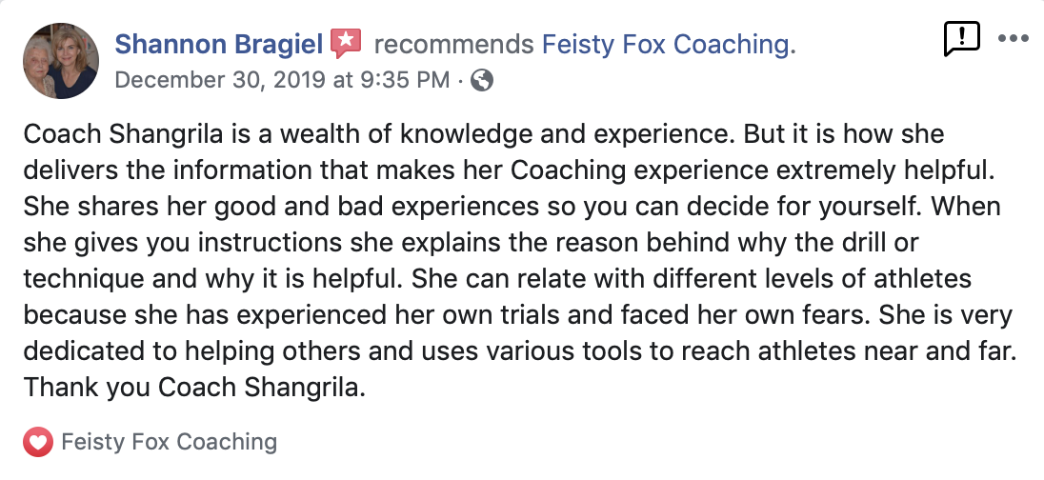Click the public globe privacy icon
This screenshot has height=480, width=1044.
pos(483,80)
